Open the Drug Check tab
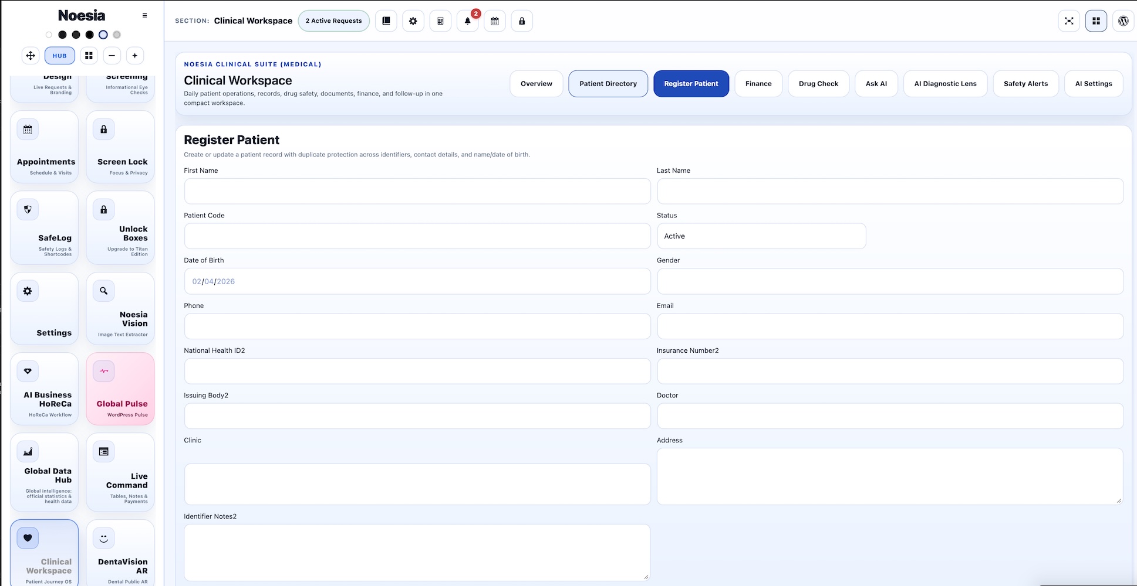The height and width of the screenshot is (586, 1137). click(x=818, y=84)
